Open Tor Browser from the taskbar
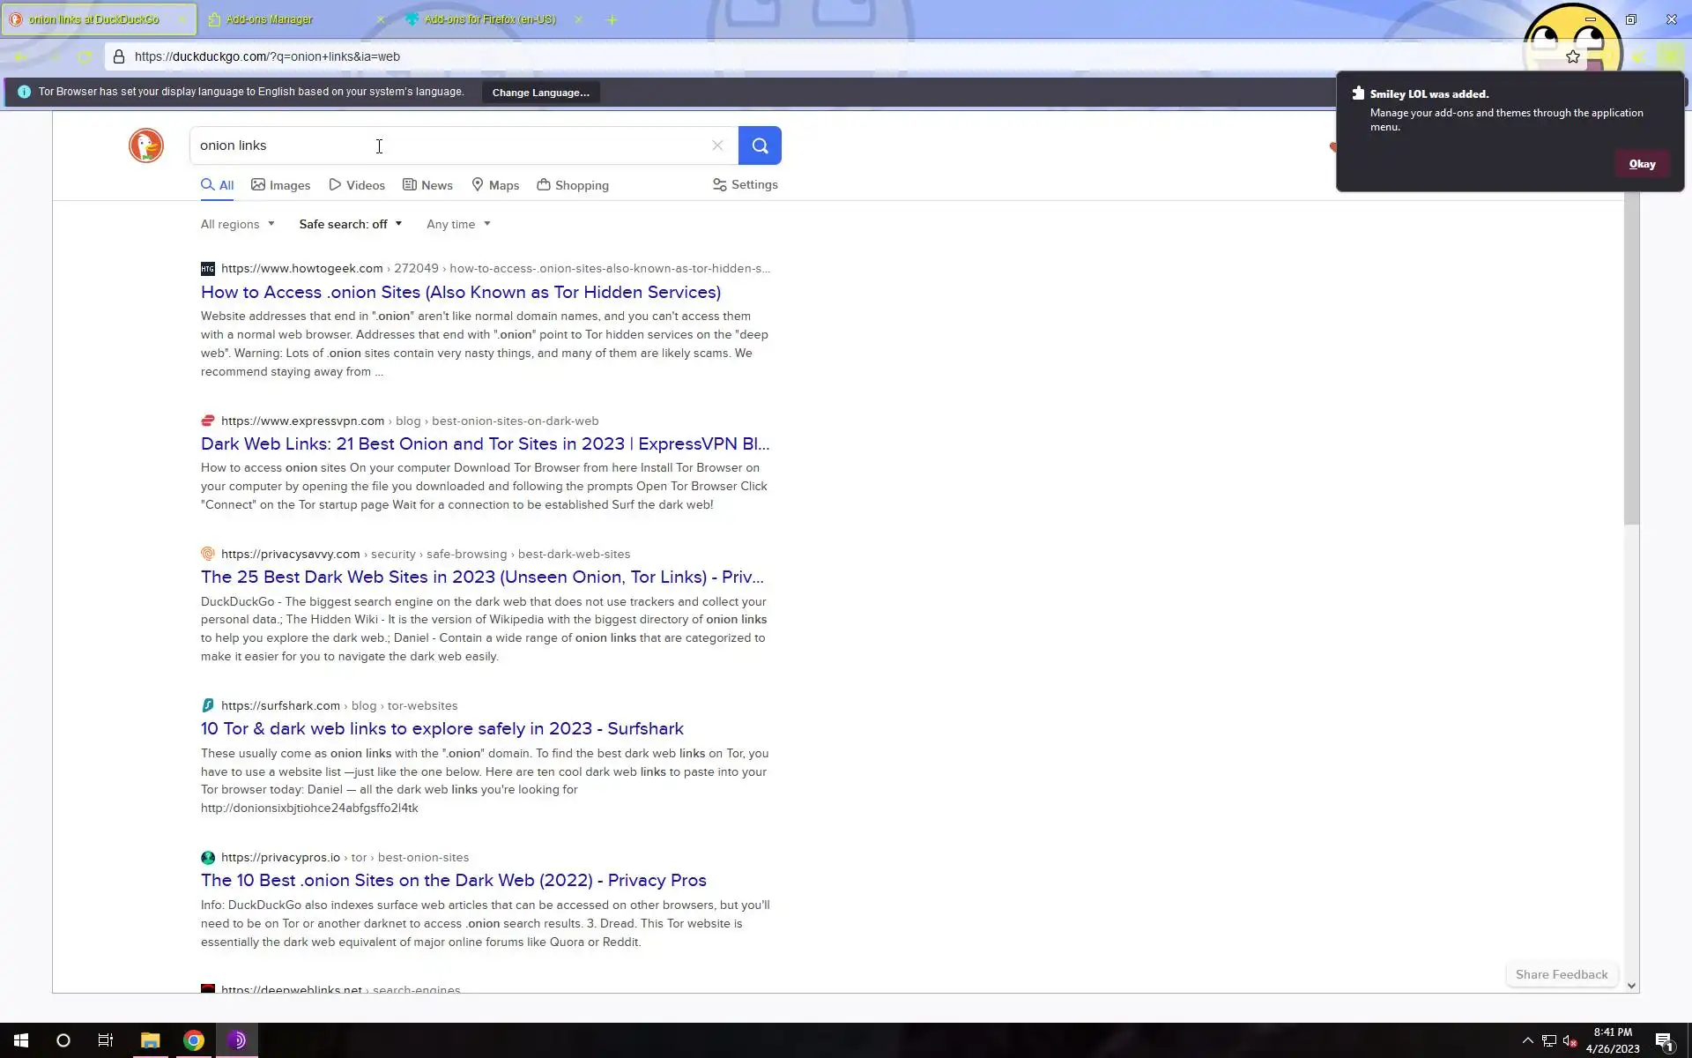This screenshot has height=1058, width=1692. [236, 1040]
